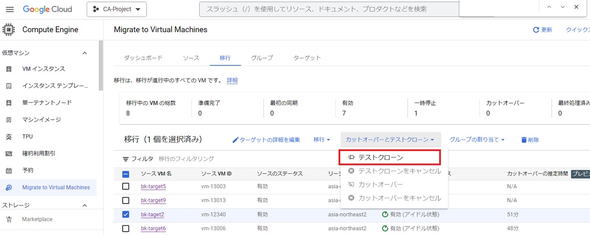This screenshot has width=590, height=235.
Task: Click bk-target6 status icon 有効 (アイドル状態)
Action: coord(385,229)
